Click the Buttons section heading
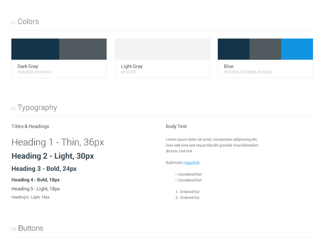The image size is (324, 243). (30, 228)
